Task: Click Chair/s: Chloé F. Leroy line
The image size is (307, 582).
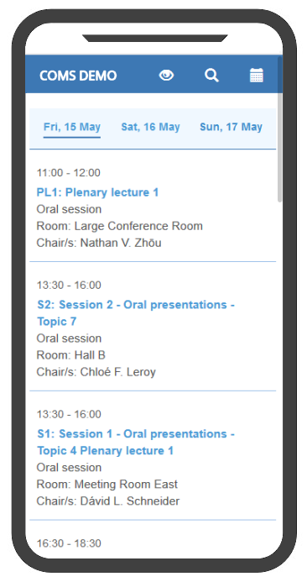Action: point(96,372)
